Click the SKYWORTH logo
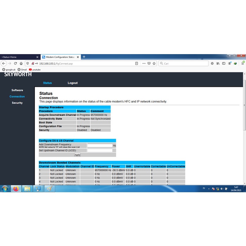 (x=18, y=75)
